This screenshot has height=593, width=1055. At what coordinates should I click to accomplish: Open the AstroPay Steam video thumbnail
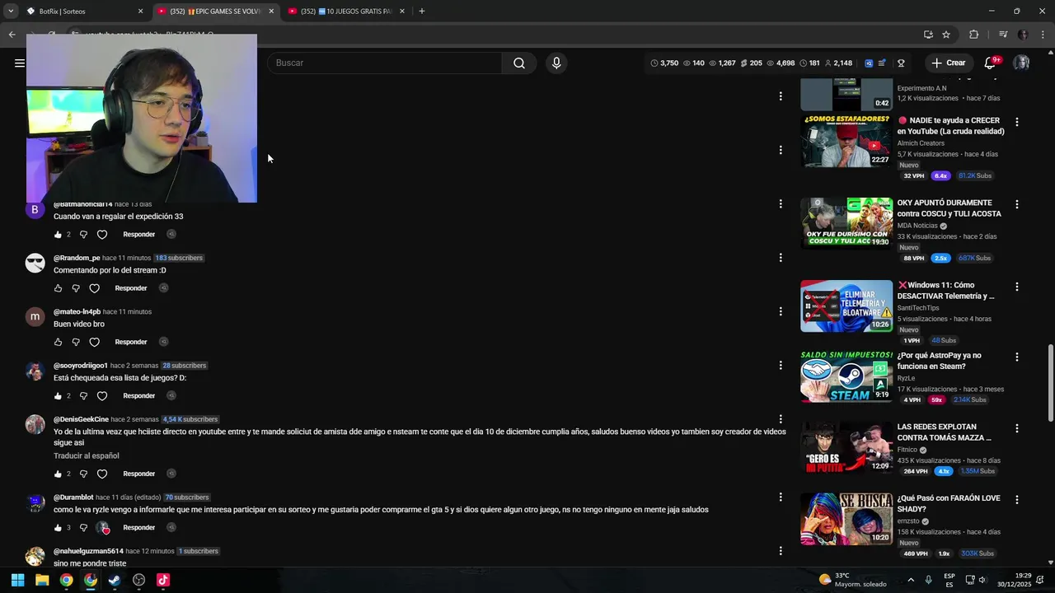point(846,376)
